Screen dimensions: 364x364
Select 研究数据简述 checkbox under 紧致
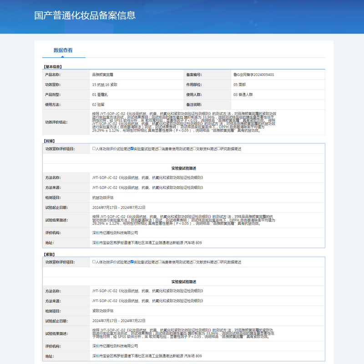(219, 262)
